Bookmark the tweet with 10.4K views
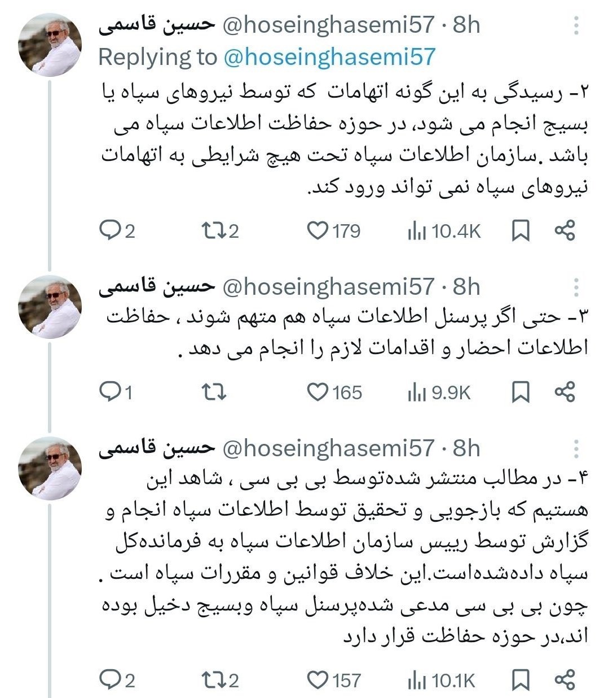604x698 pixels. point(521,230)
